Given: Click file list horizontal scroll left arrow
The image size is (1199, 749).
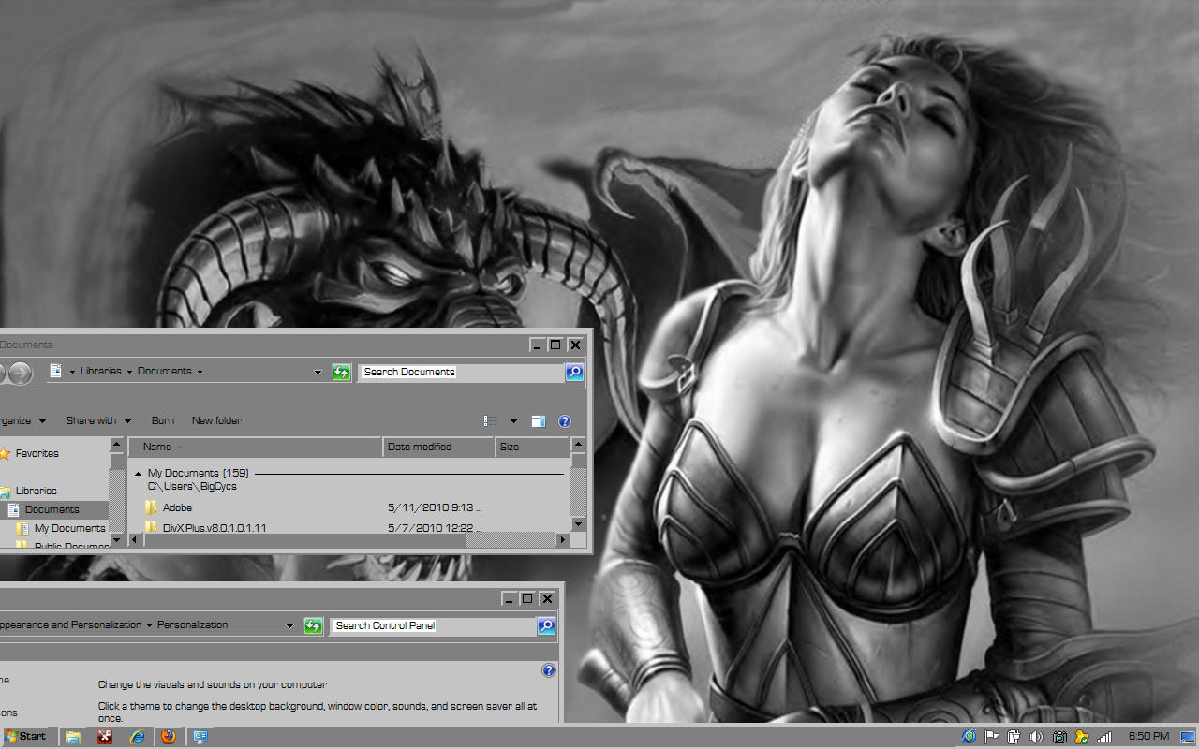Looking at the screenshot, I should coord(136,539).
